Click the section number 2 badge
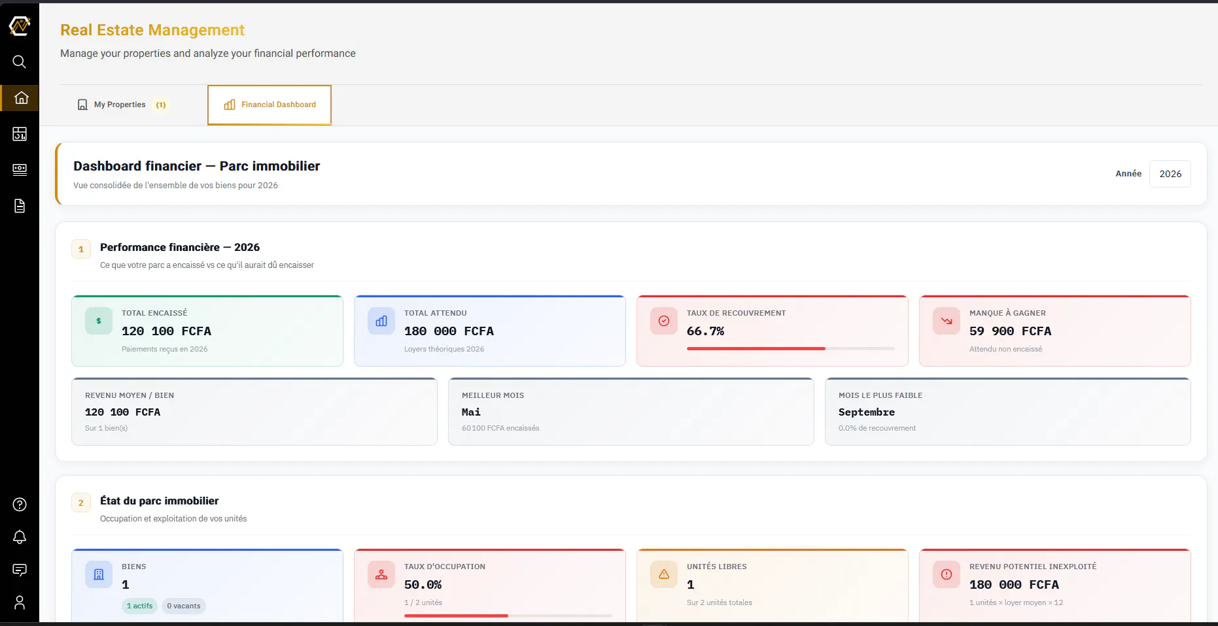This screenshot has width=1218, height=626. (x=81, y=502)
